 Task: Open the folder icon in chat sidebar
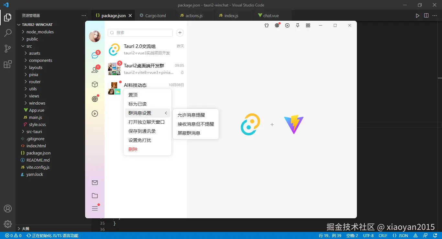pyautogui.click(x=95, y=196)
